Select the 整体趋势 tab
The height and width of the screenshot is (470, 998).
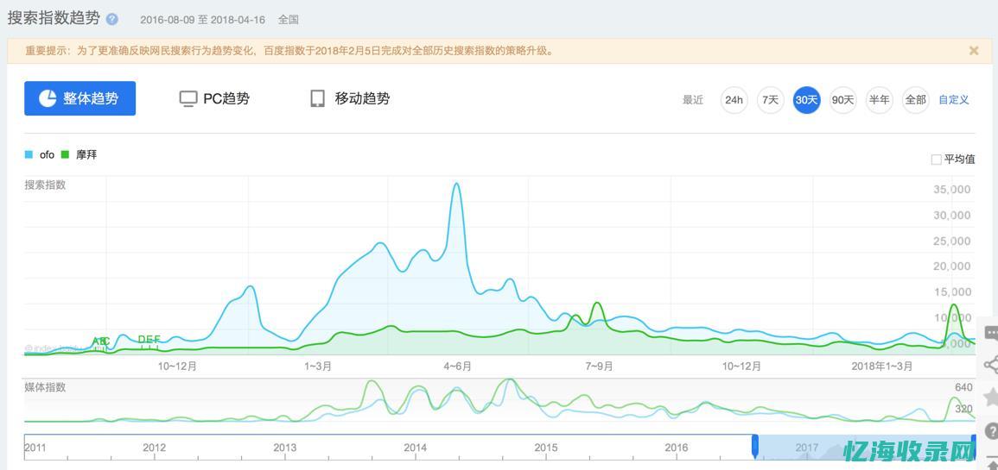tap(79, 98)
